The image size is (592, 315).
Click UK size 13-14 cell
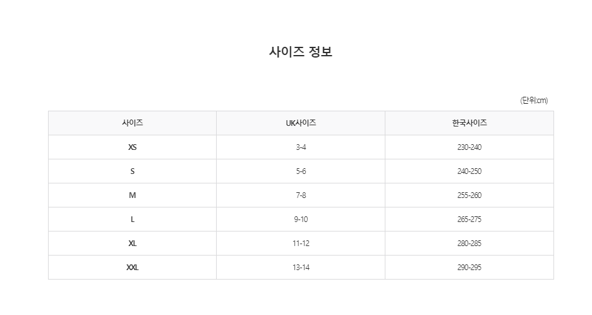[301, 268]
